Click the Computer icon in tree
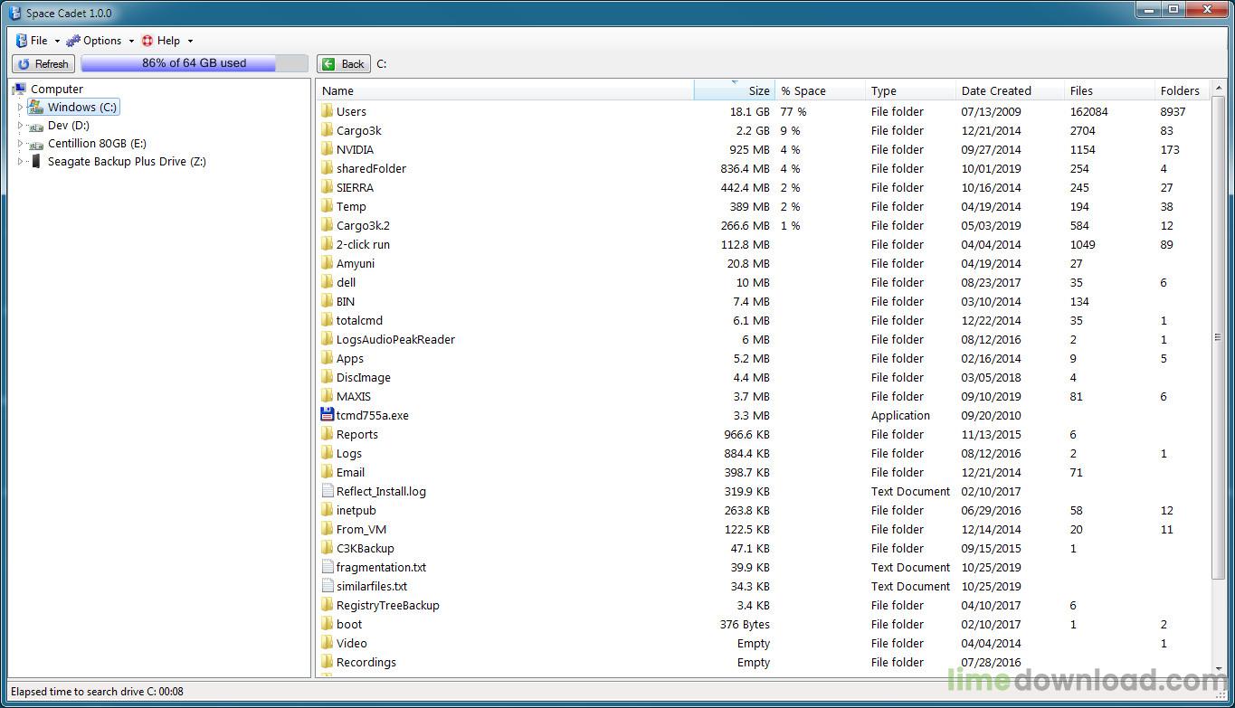 19,89
